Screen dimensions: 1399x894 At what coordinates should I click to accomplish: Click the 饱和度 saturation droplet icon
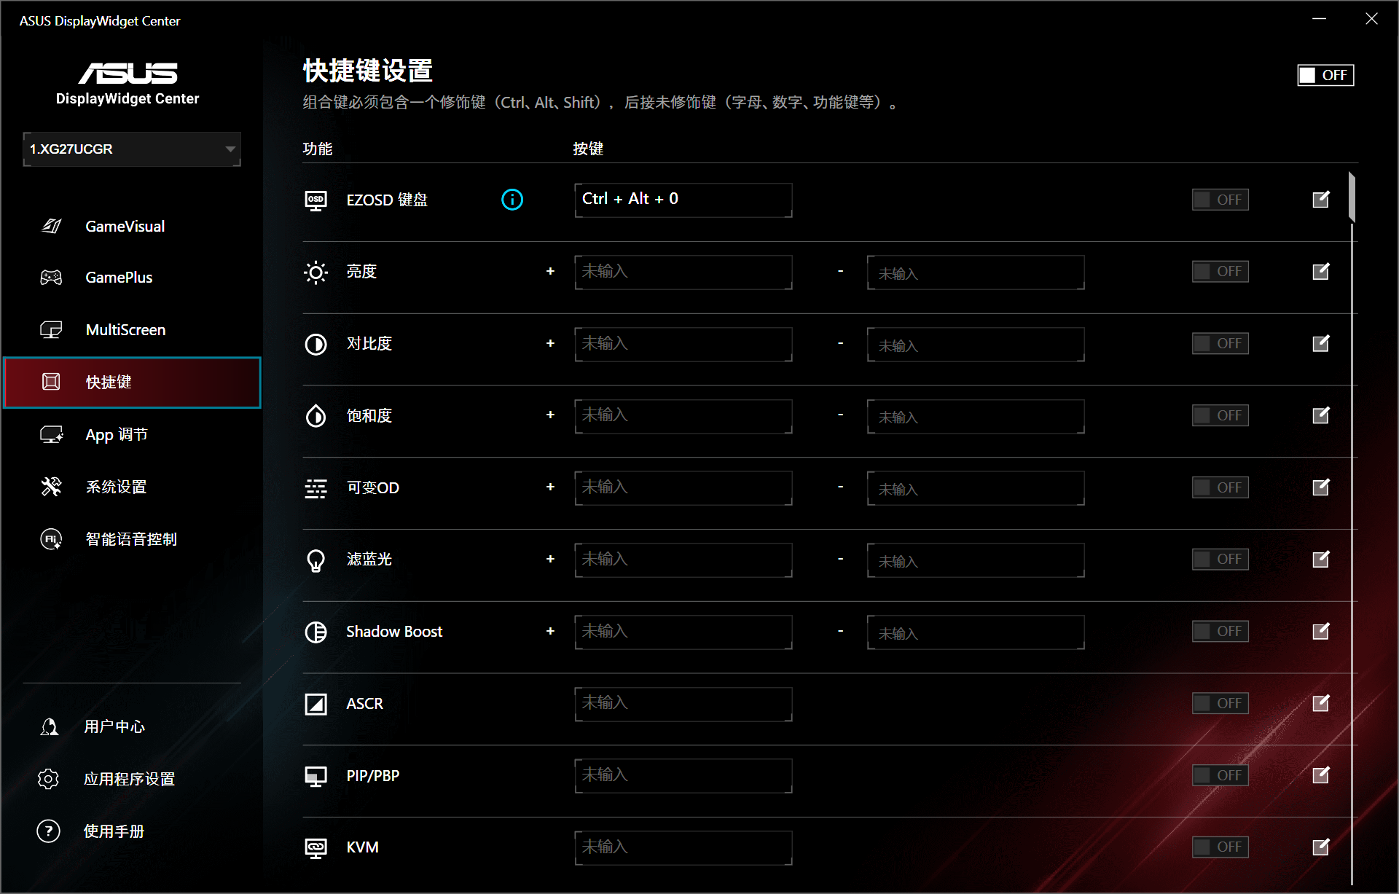(x=316, y=415)
